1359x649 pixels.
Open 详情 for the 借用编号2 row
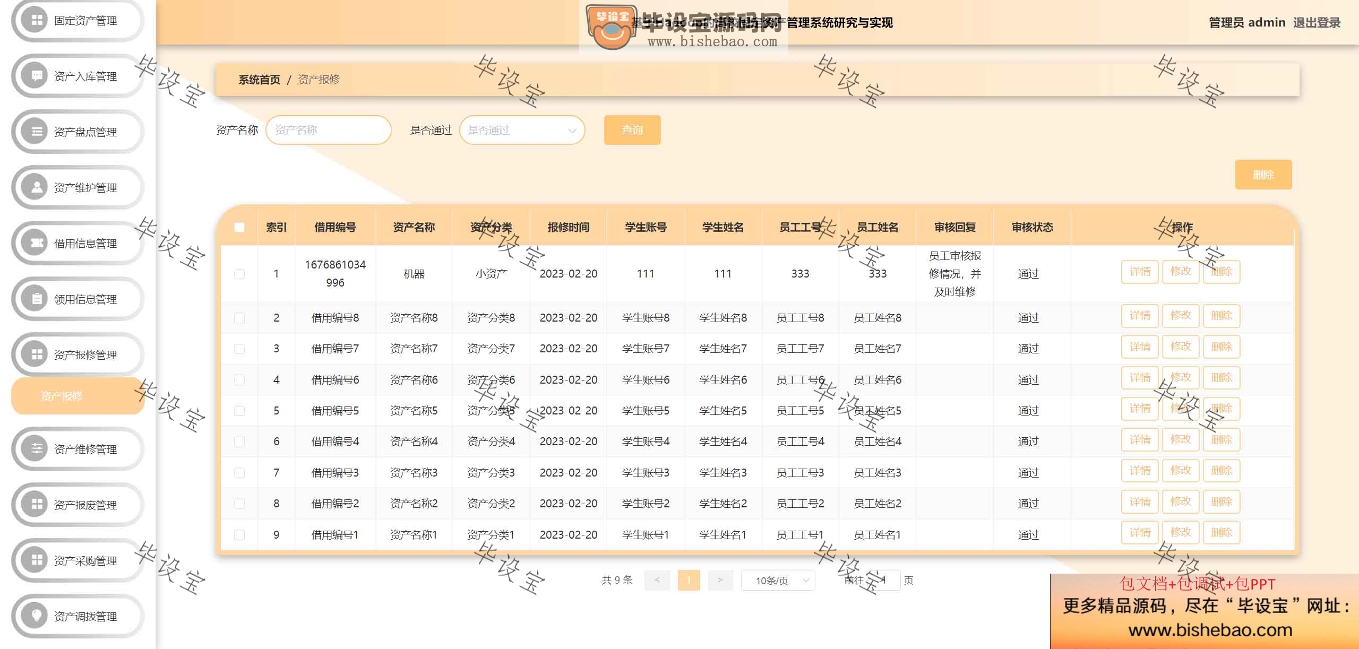click(x=1140, y=501)
